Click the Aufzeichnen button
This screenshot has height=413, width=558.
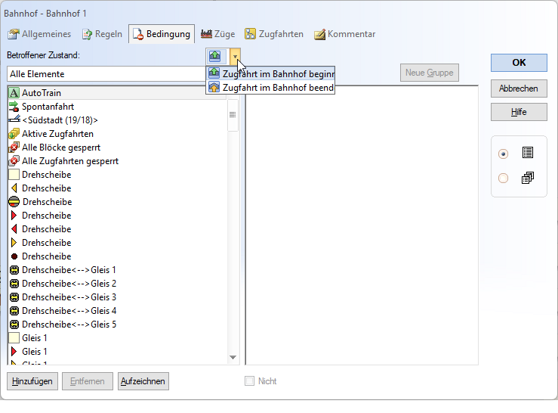pyautogui.click(x=143, y=381)
